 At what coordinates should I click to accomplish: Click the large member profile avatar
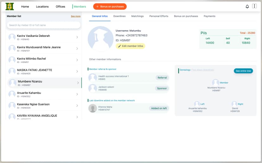point(101,39)
